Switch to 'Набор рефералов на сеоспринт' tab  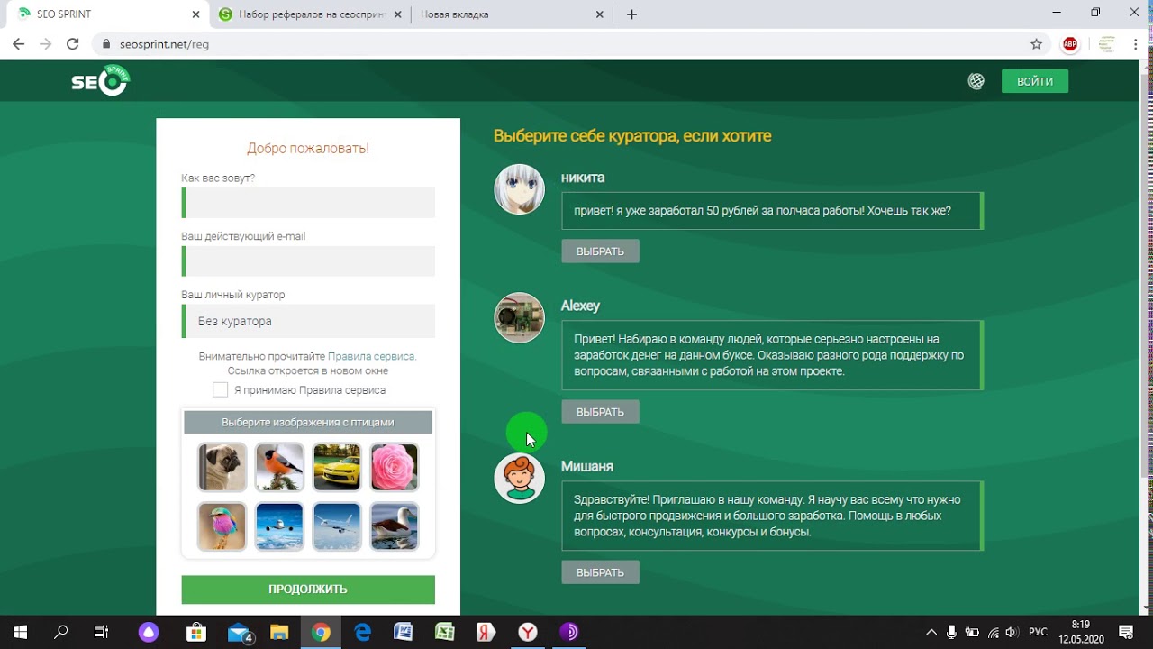[311, 14]
